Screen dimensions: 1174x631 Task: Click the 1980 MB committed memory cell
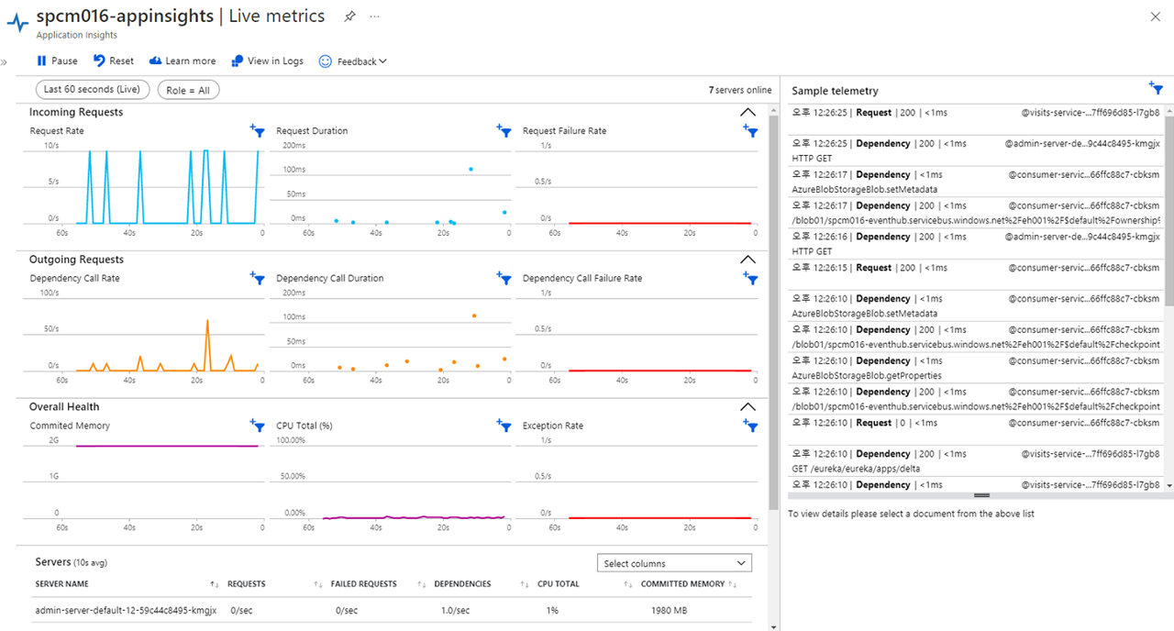click(x=667, y=611)
